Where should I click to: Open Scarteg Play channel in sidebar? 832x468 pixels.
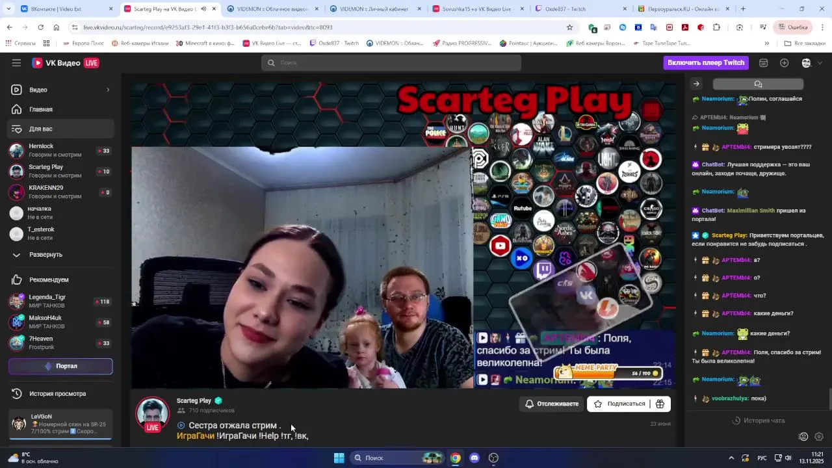click(x=60, y=172)
